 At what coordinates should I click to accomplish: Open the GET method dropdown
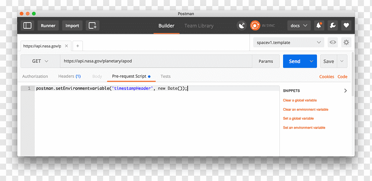[x=40, y=61]
